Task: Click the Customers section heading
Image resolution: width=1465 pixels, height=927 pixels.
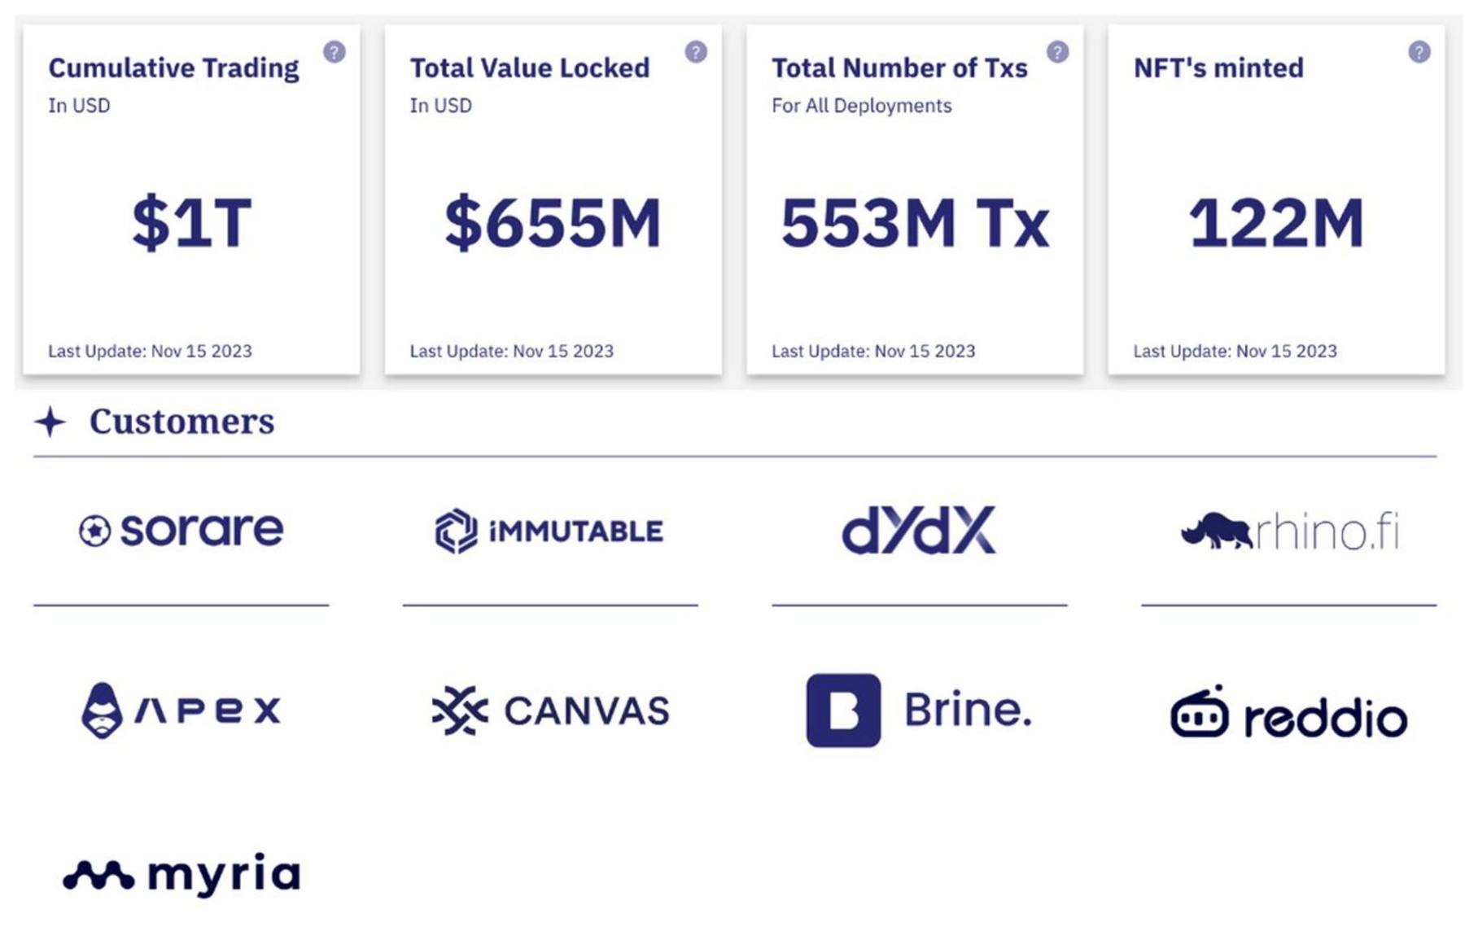Action: pyautogui.click(x=181, y=422)
